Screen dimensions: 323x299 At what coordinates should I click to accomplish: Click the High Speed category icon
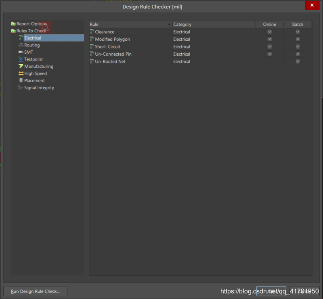point(21,73)
